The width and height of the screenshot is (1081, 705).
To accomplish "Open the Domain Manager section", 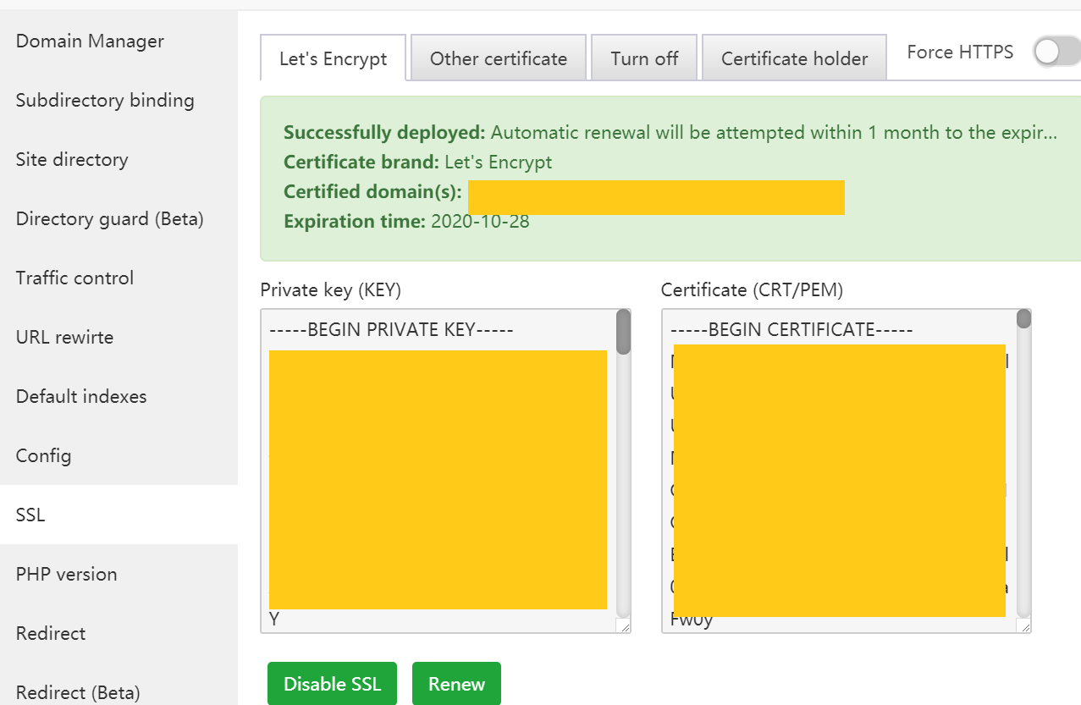I will (x=90, y=41).
